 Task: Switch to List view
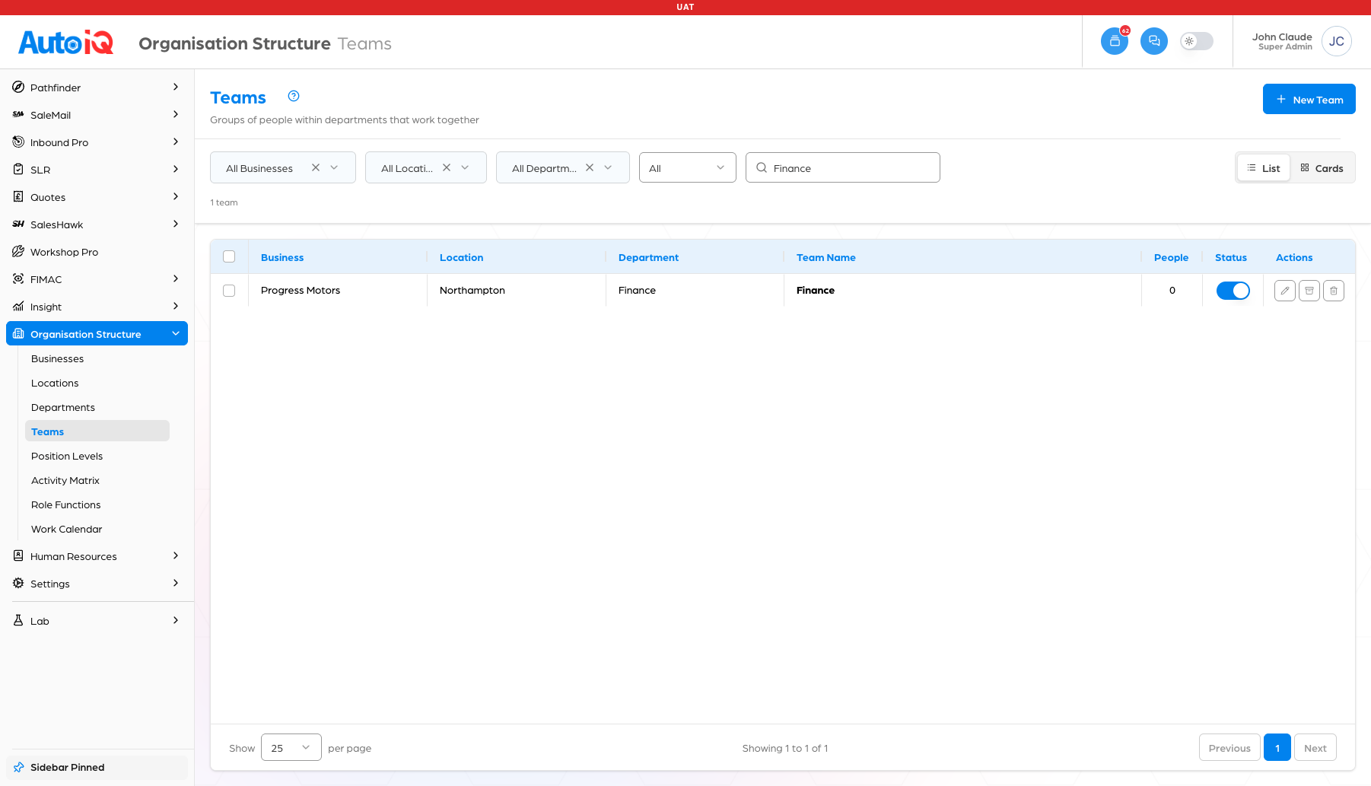pos(1264,168)
